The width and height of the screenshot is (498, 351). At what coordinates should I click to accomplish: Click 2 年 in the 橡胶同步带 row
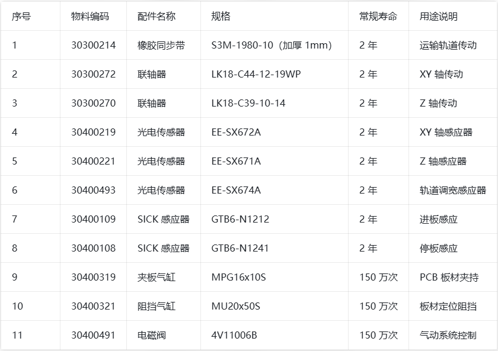point(368,46)
